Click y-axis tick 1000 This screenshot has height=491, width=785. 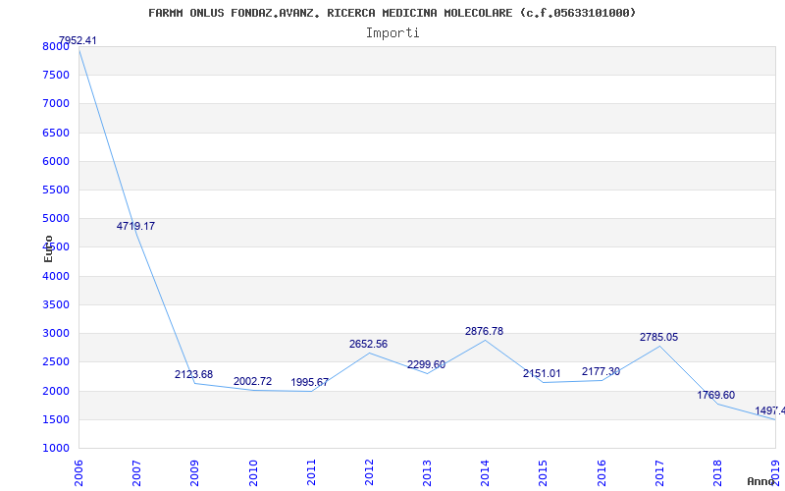[56, 448]
